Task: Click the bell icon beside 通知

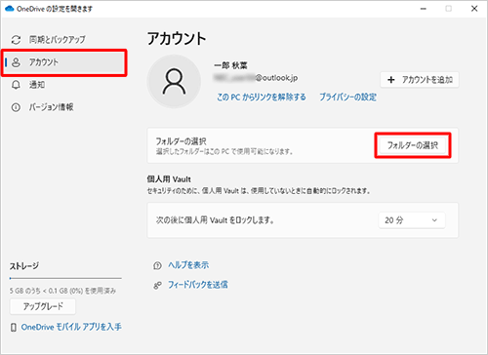Action: click(x=16, y=85)
